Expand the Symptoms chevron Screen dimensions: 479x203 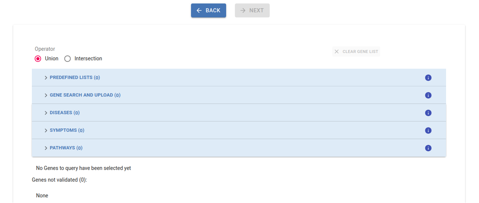click(x=46, y=131)
